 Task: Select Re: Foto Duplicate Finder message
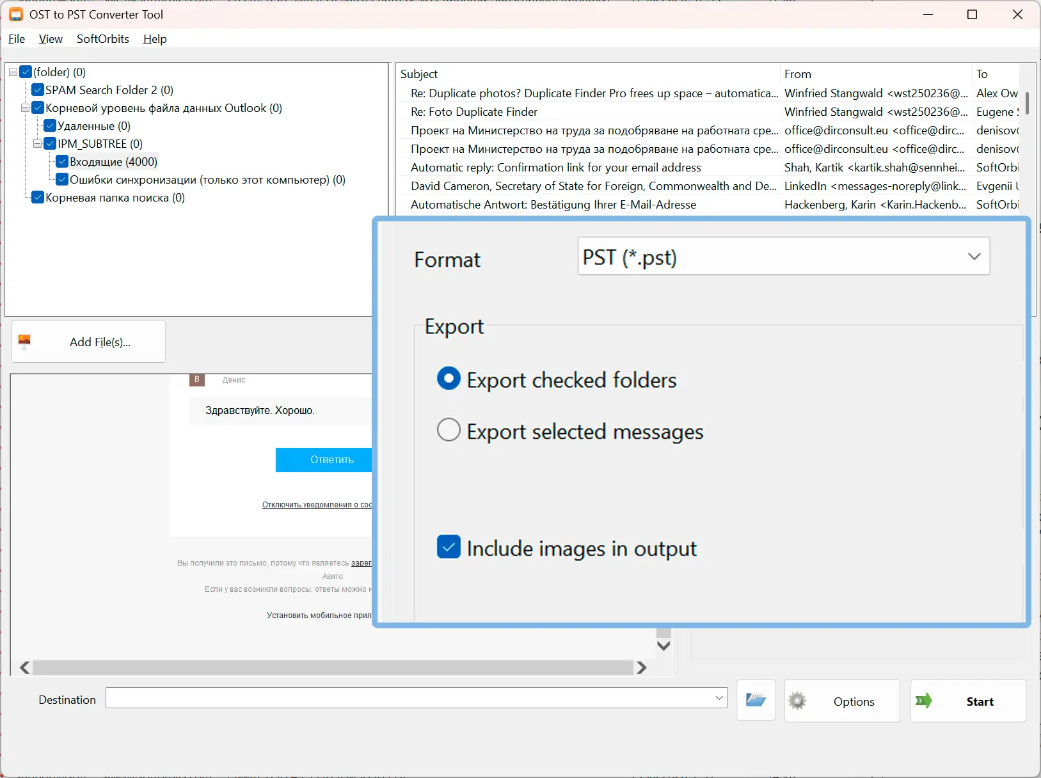click(x=474, y=112)
